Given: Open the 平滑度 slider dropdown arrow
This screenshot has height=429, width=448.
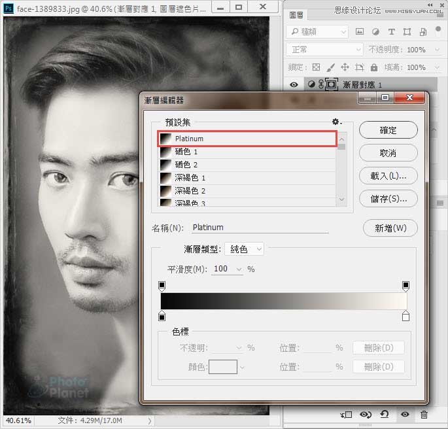Looking at the screenshot, I should [x=239, y=269].
